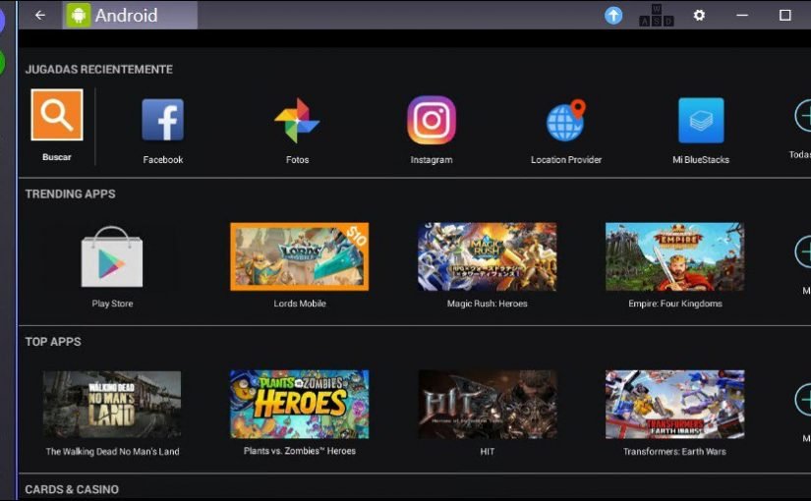This screenshot has height=501, width=811.
Task: Open Transformers: Earth Wars thumbnail
Action: pyautogui.click(x=674, y=404)
